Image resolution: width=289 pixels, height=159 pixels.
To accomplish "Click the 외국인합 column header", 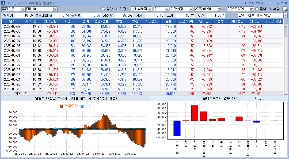I will tap(50, 21).
